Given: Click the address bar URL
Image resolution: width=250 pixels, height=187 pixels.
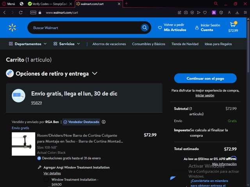Looking at the screenshot, I should click(62, 12).
